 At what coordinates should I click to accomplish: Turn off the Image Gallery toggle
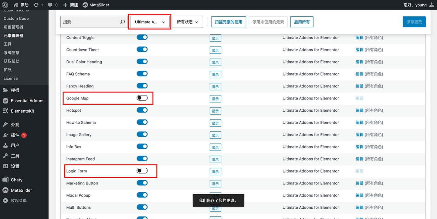tap(142, 134)
